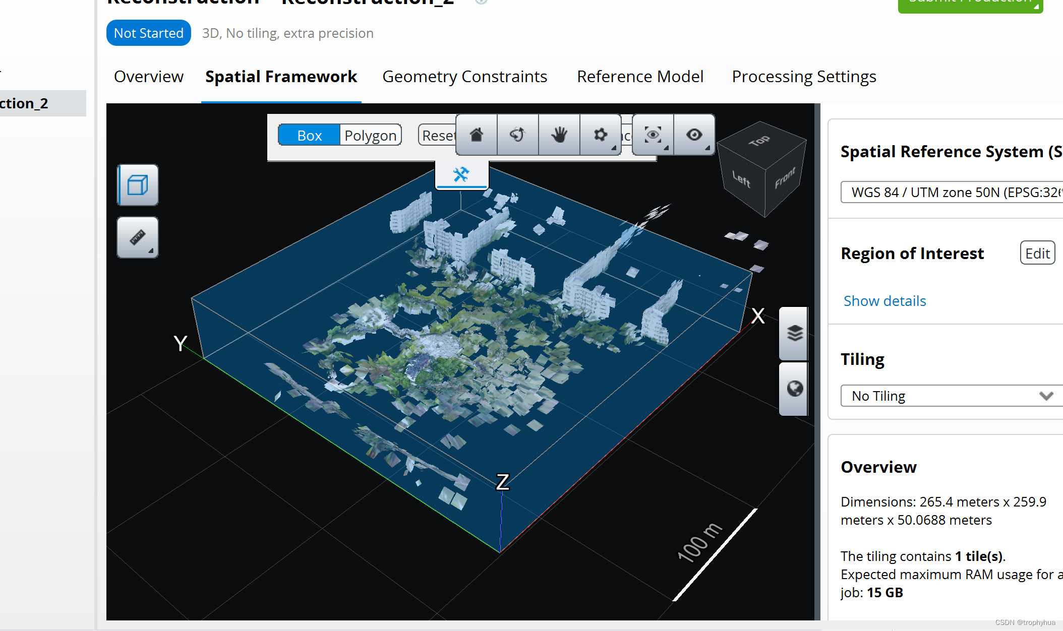This screenshot has width=1063, height=631.
Task: Click the globe basemap icon
Action: click(x=795, y=389)
